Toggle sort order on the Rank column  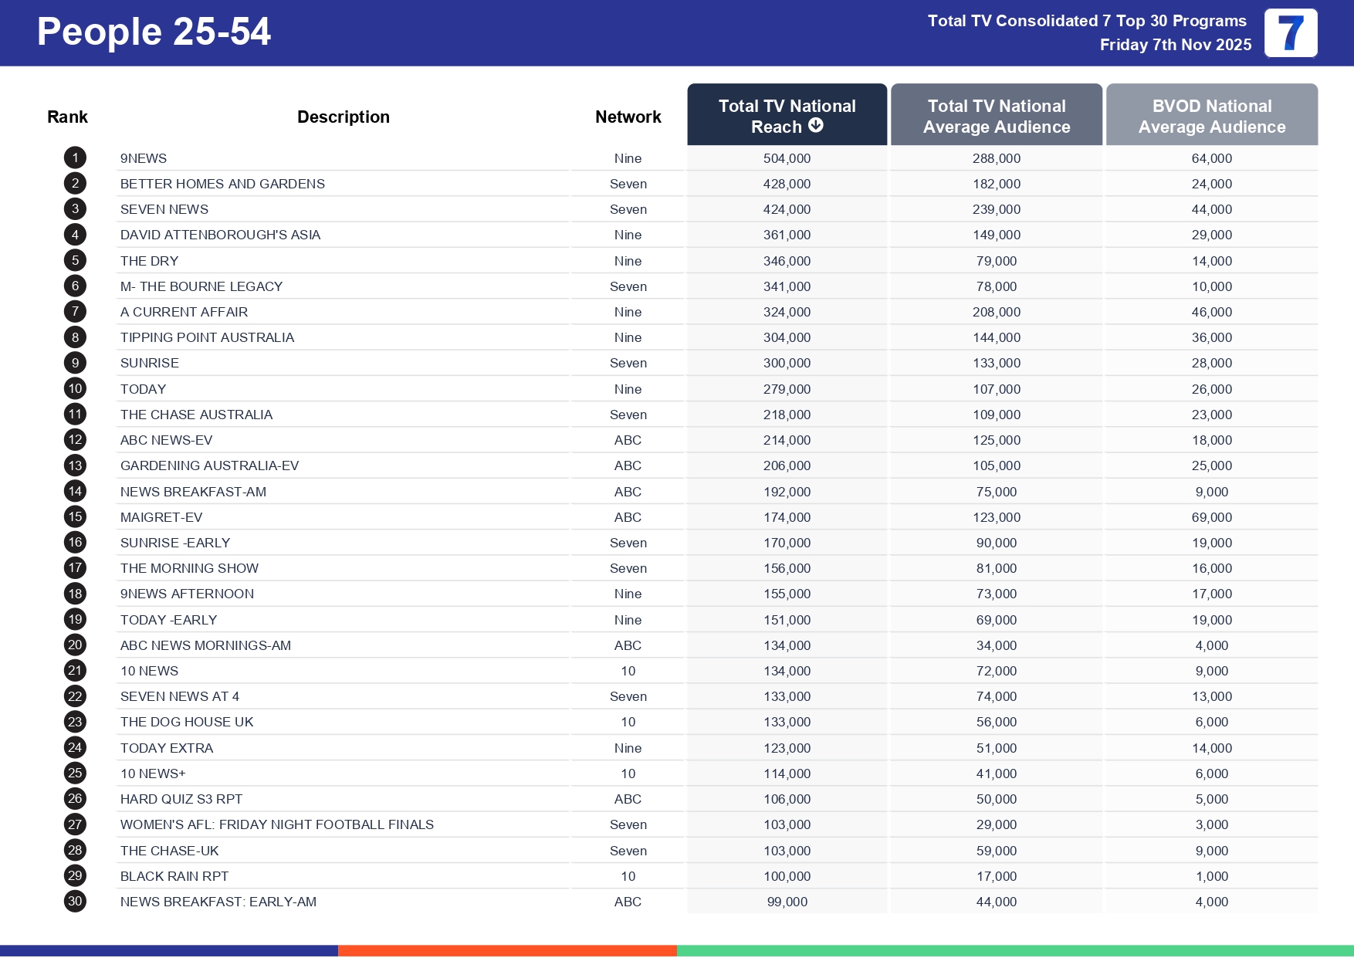67,116
